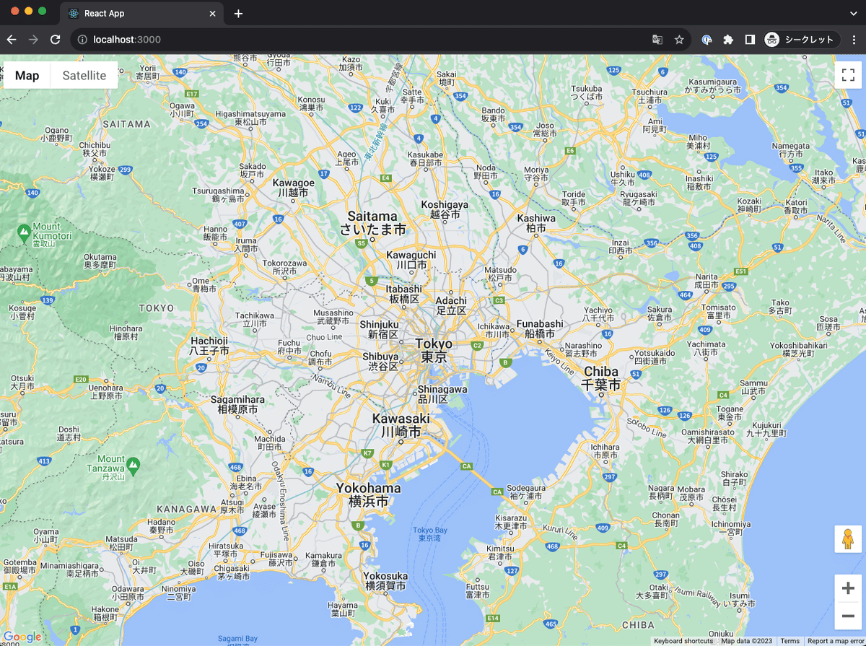Switch the map to the Map view
Viewport: 866px width, 646px height.
27,75
